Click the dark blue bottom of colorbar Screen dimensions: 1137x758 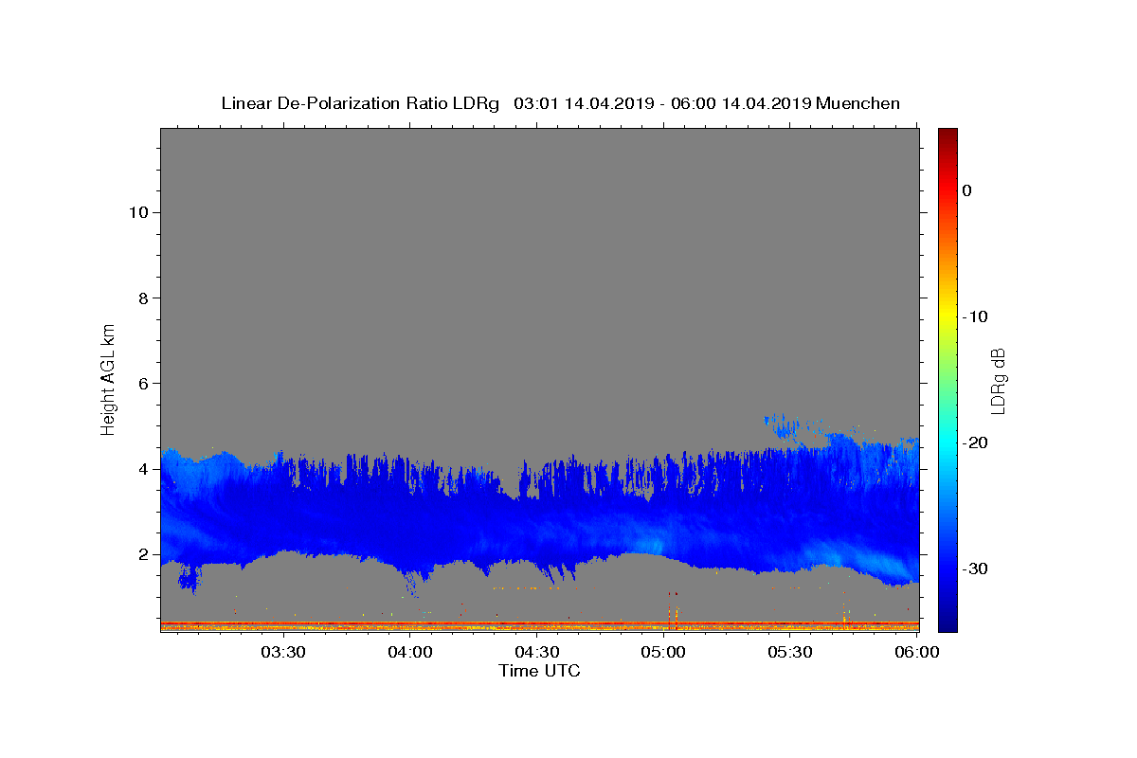click(x=947, y=621)
